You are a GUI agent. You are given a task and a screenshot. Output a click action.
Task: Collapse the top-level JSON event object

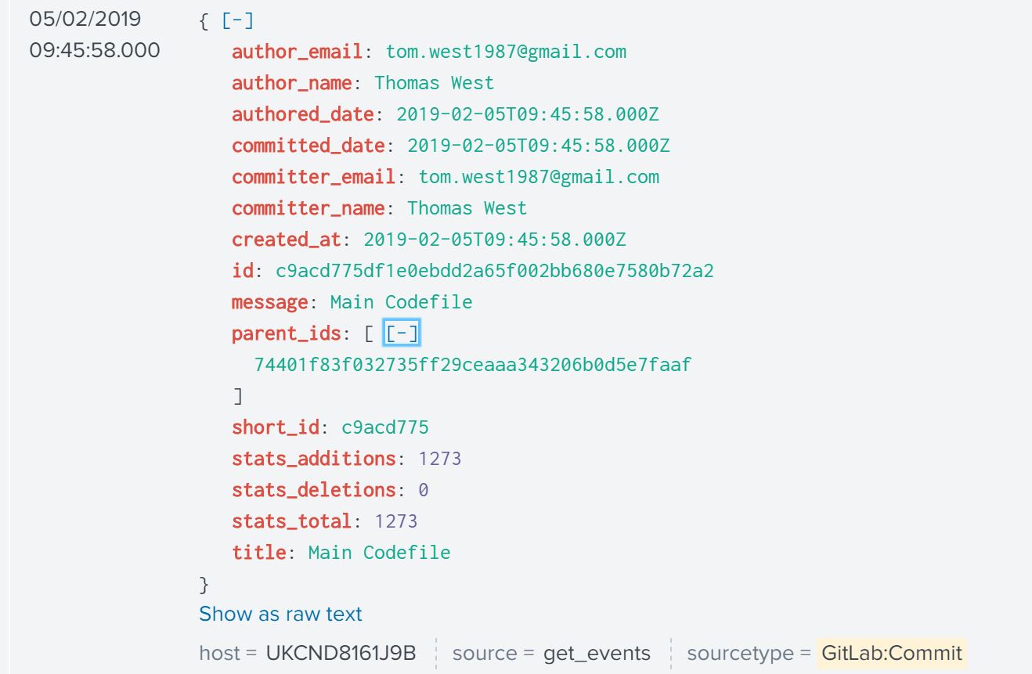point(238,21)
